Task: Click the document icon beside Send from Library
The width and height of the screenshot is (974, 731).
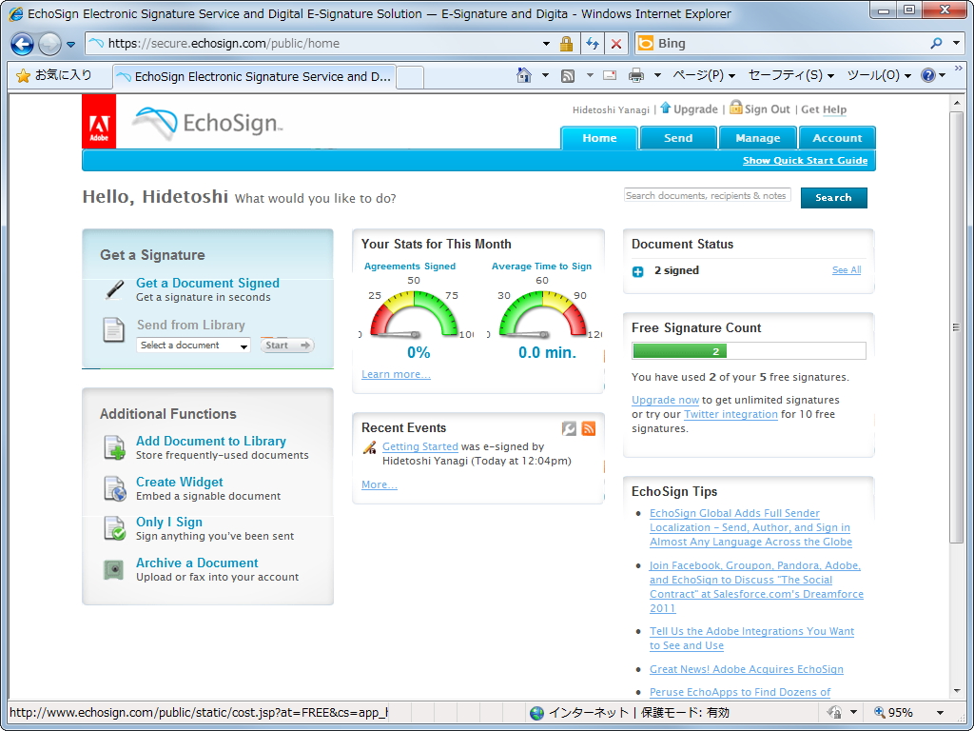Action: click(x=113, y=329)
